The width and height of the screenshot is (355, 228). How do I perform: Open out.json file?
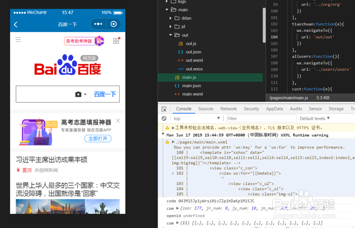pyautogui.click(x=193, y=52)
